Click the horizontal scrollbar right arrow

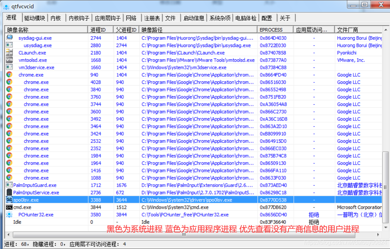coord(378,234)
